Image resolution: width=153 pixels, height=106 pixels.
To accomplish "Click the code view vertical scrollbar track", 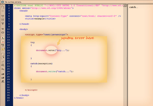I will point(125,56).
